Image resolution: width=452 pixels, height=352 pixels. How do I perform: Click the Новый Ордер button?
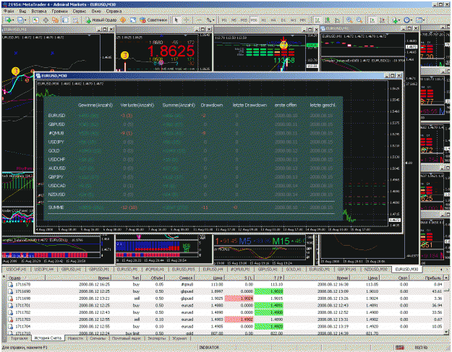click(101, 20)
